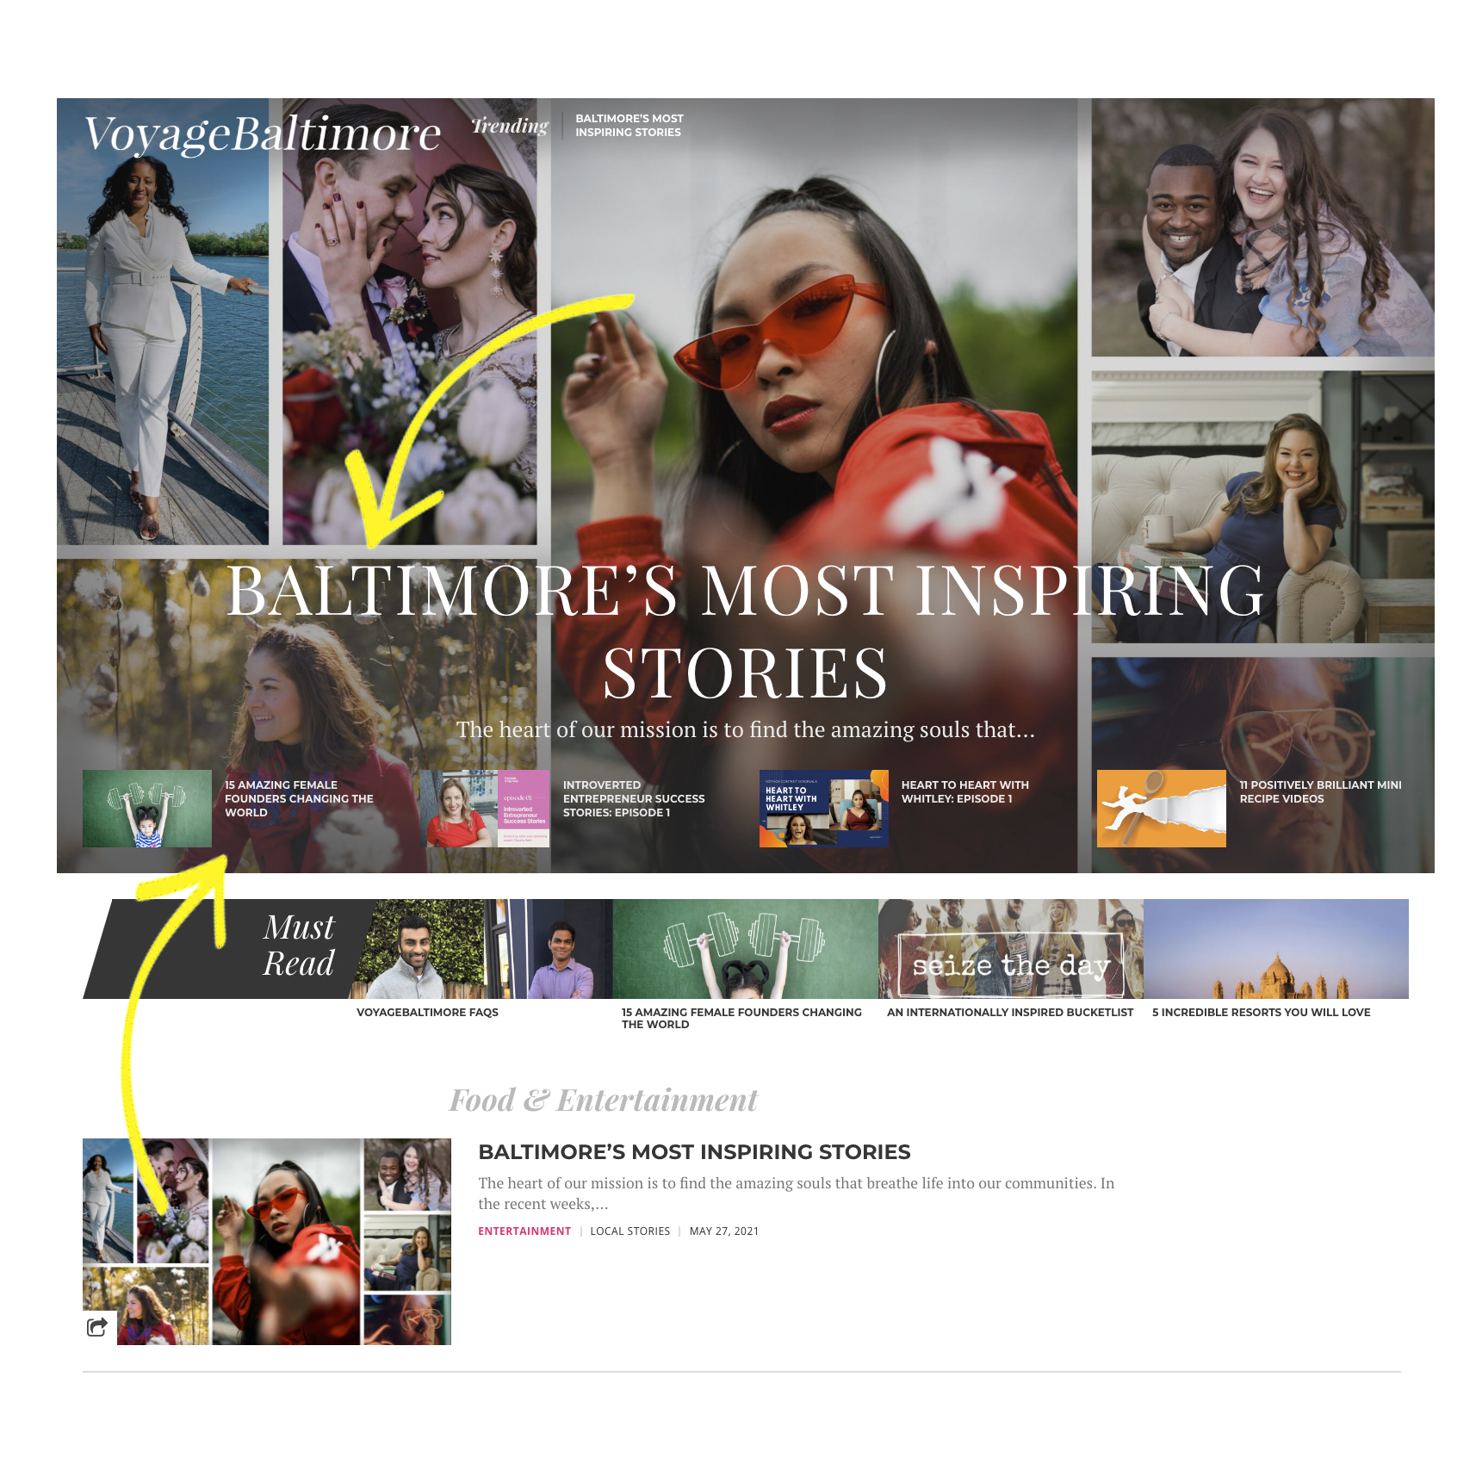Open 5 Incredible Resorts You Will Love

click(1276, 949)
